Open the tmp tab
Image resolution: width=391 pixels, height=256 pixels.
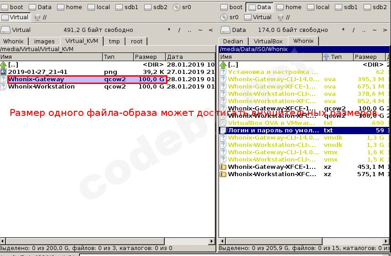tap(114, 41)
